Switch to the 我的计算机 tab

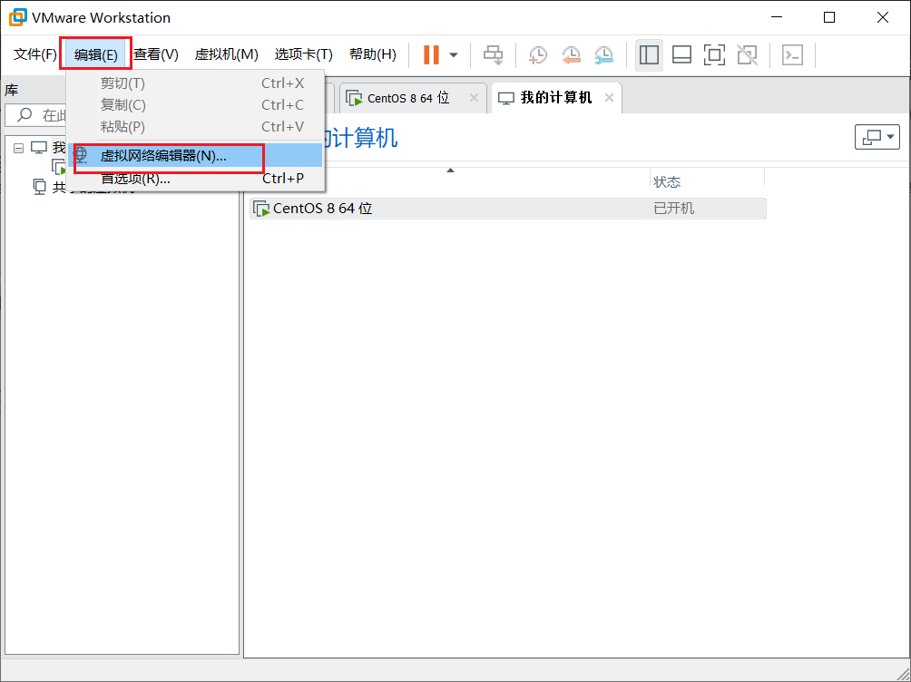[x=556, y=98]
